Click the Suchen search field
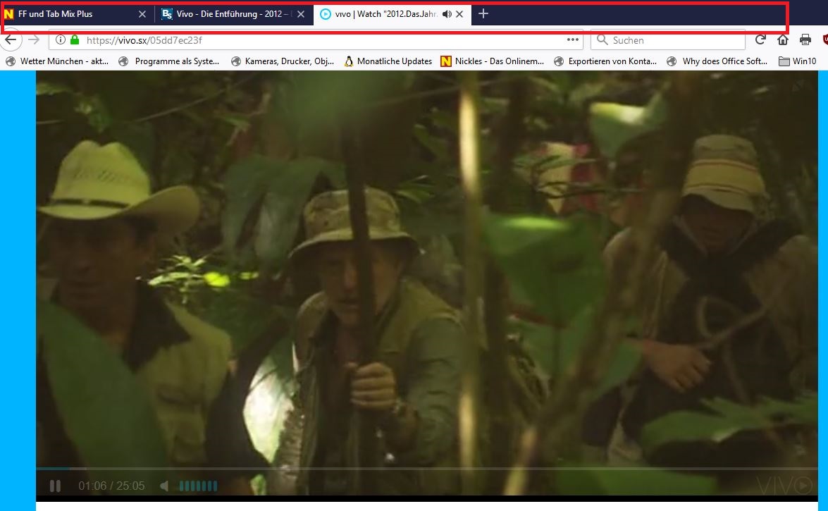The image size is (828, 511). [667, 40]
